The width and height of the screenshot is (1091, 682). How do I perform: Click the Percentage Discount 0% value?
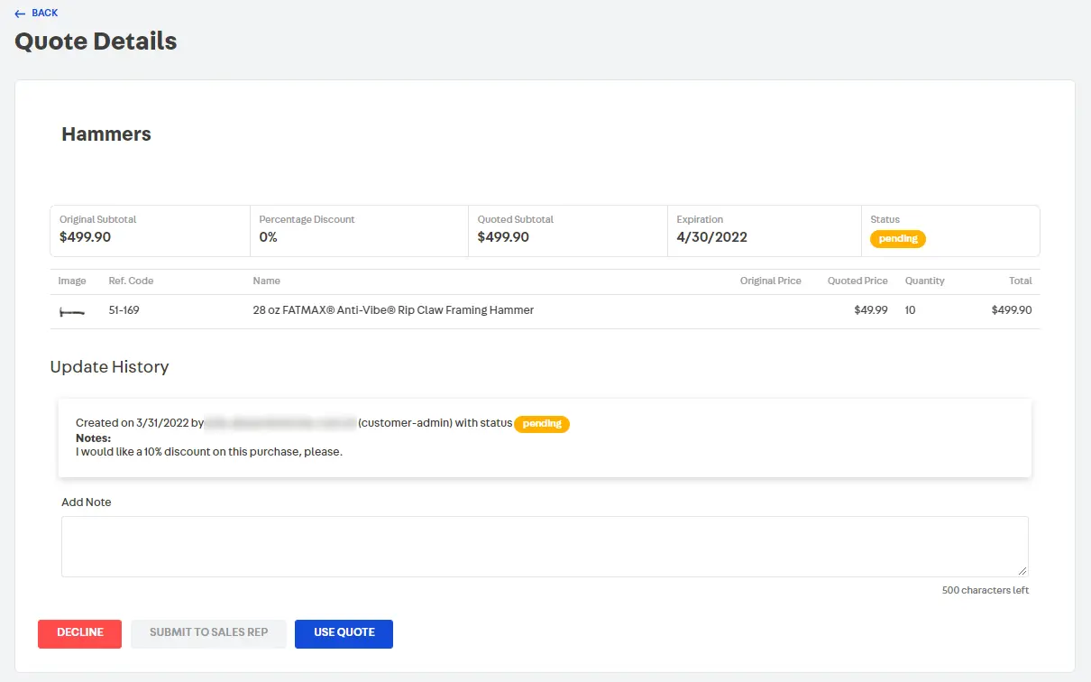pos(268,238)
